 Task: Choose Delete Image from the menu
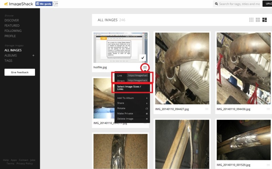[125, 119]
